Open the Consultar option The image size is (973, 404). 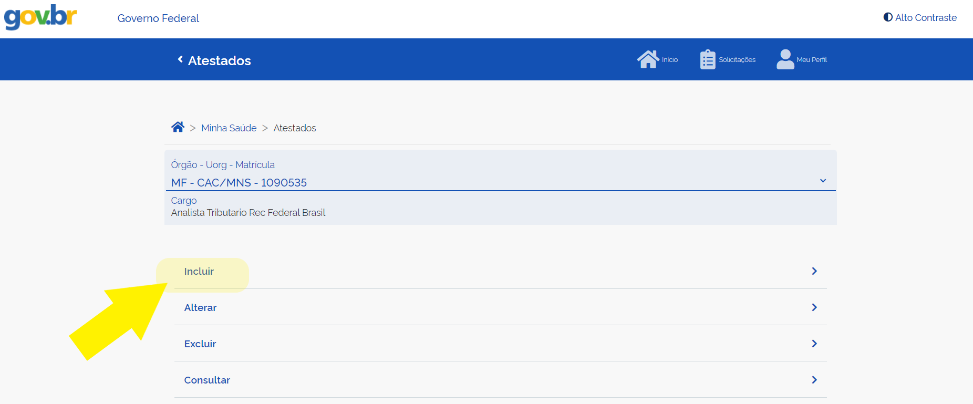[x=207, y=380]
